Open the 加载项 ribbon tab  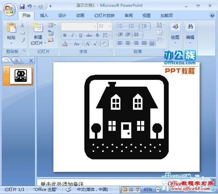166,15
